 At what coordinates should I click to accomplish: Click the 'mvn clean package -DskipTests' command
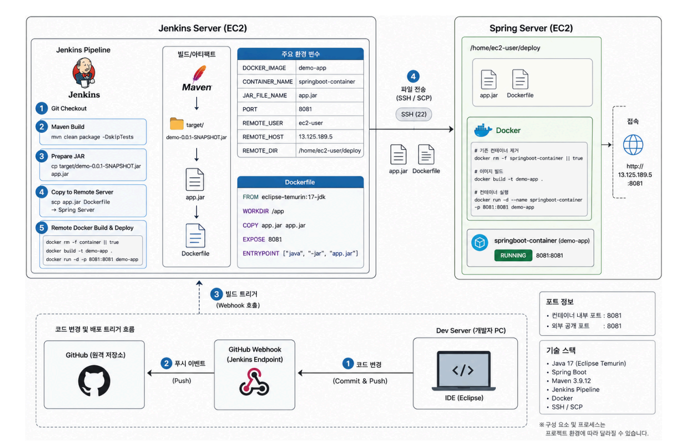(x=92, y=137)
